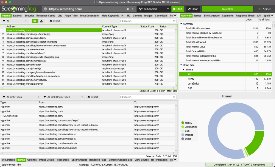
Task: Switch to tree view icon
Action: tap(41, 21)
